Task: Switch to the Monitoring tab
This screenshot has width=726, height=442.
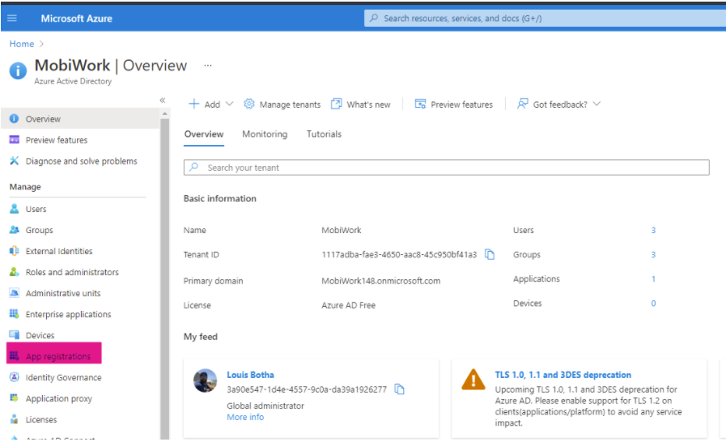Action: click(x=265, y=134)
